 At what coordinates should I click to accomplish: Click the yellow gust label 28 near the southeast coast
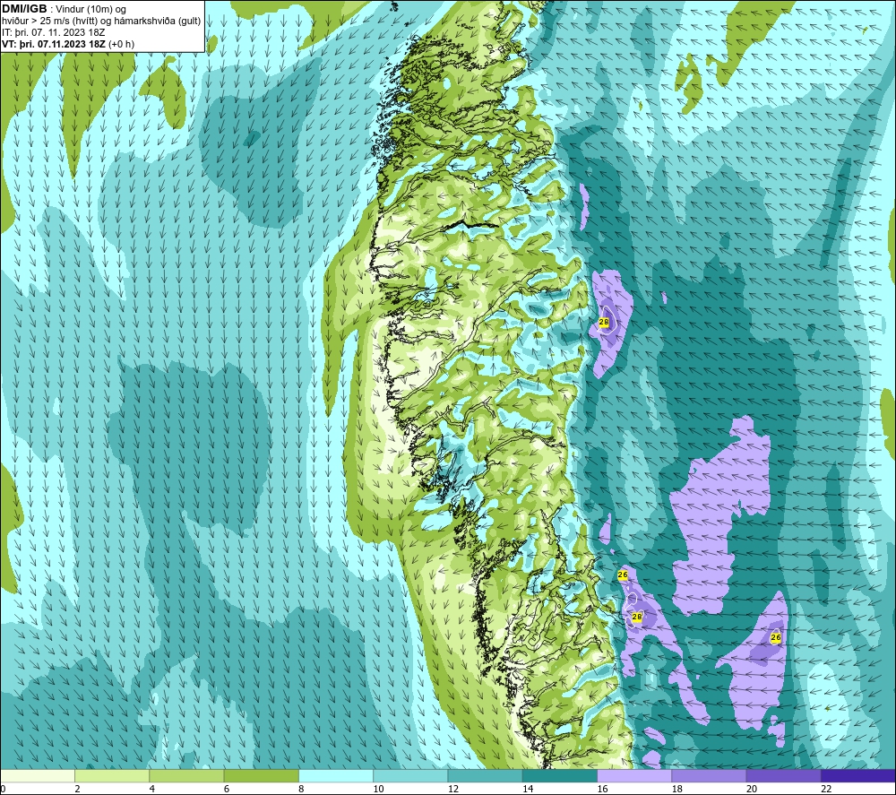636,617
